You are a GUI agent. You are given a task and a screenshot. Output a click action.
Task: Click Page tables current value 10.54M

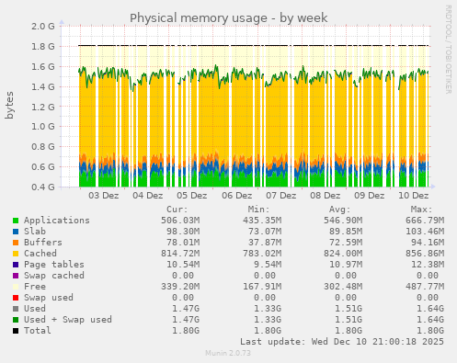pyautogui.click(x=183, y=265)
